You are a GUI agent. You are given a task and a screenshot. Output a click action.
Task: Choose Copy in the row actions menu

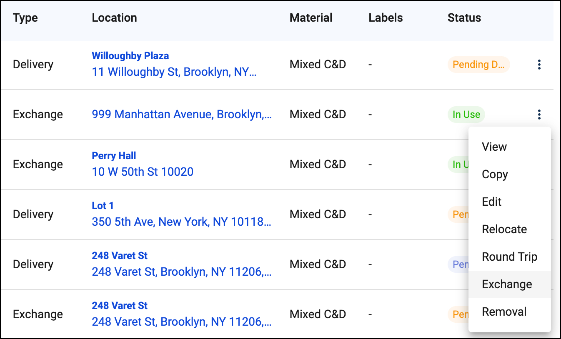pos(495,174)
